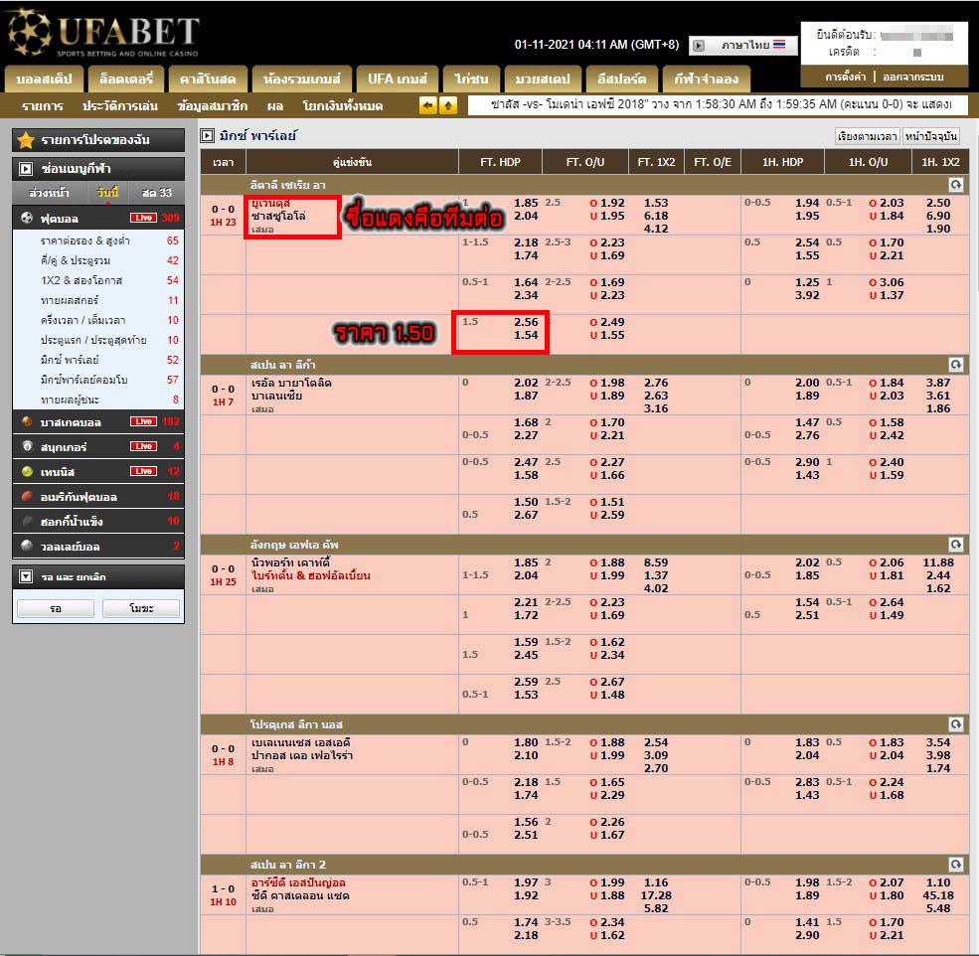Click โยกเงินทั้งหมด transfer all funds
This screenshot has height=956, width=979.
(x=343, y=106)
